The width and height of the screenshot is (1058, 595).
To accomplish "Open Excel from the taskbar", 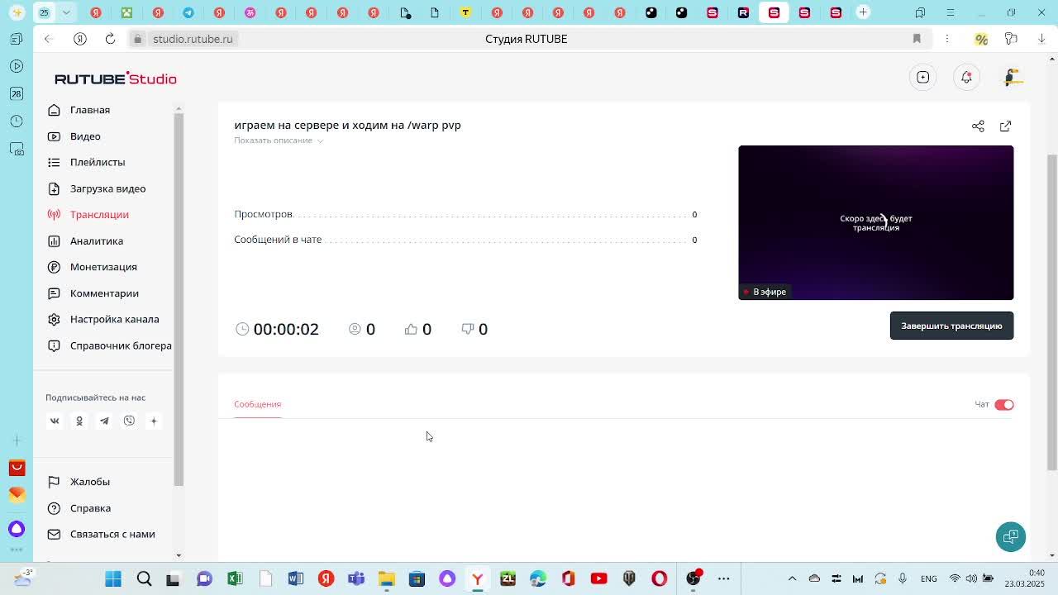I will pos(235,578).
